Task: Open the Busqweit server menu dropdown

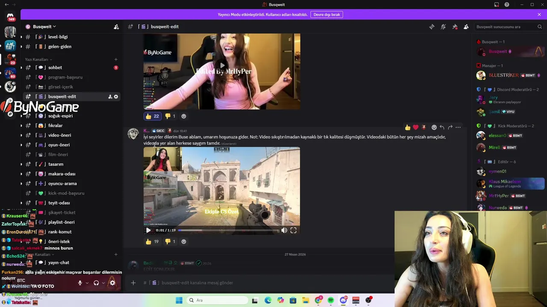Action: tap(44, 26)
